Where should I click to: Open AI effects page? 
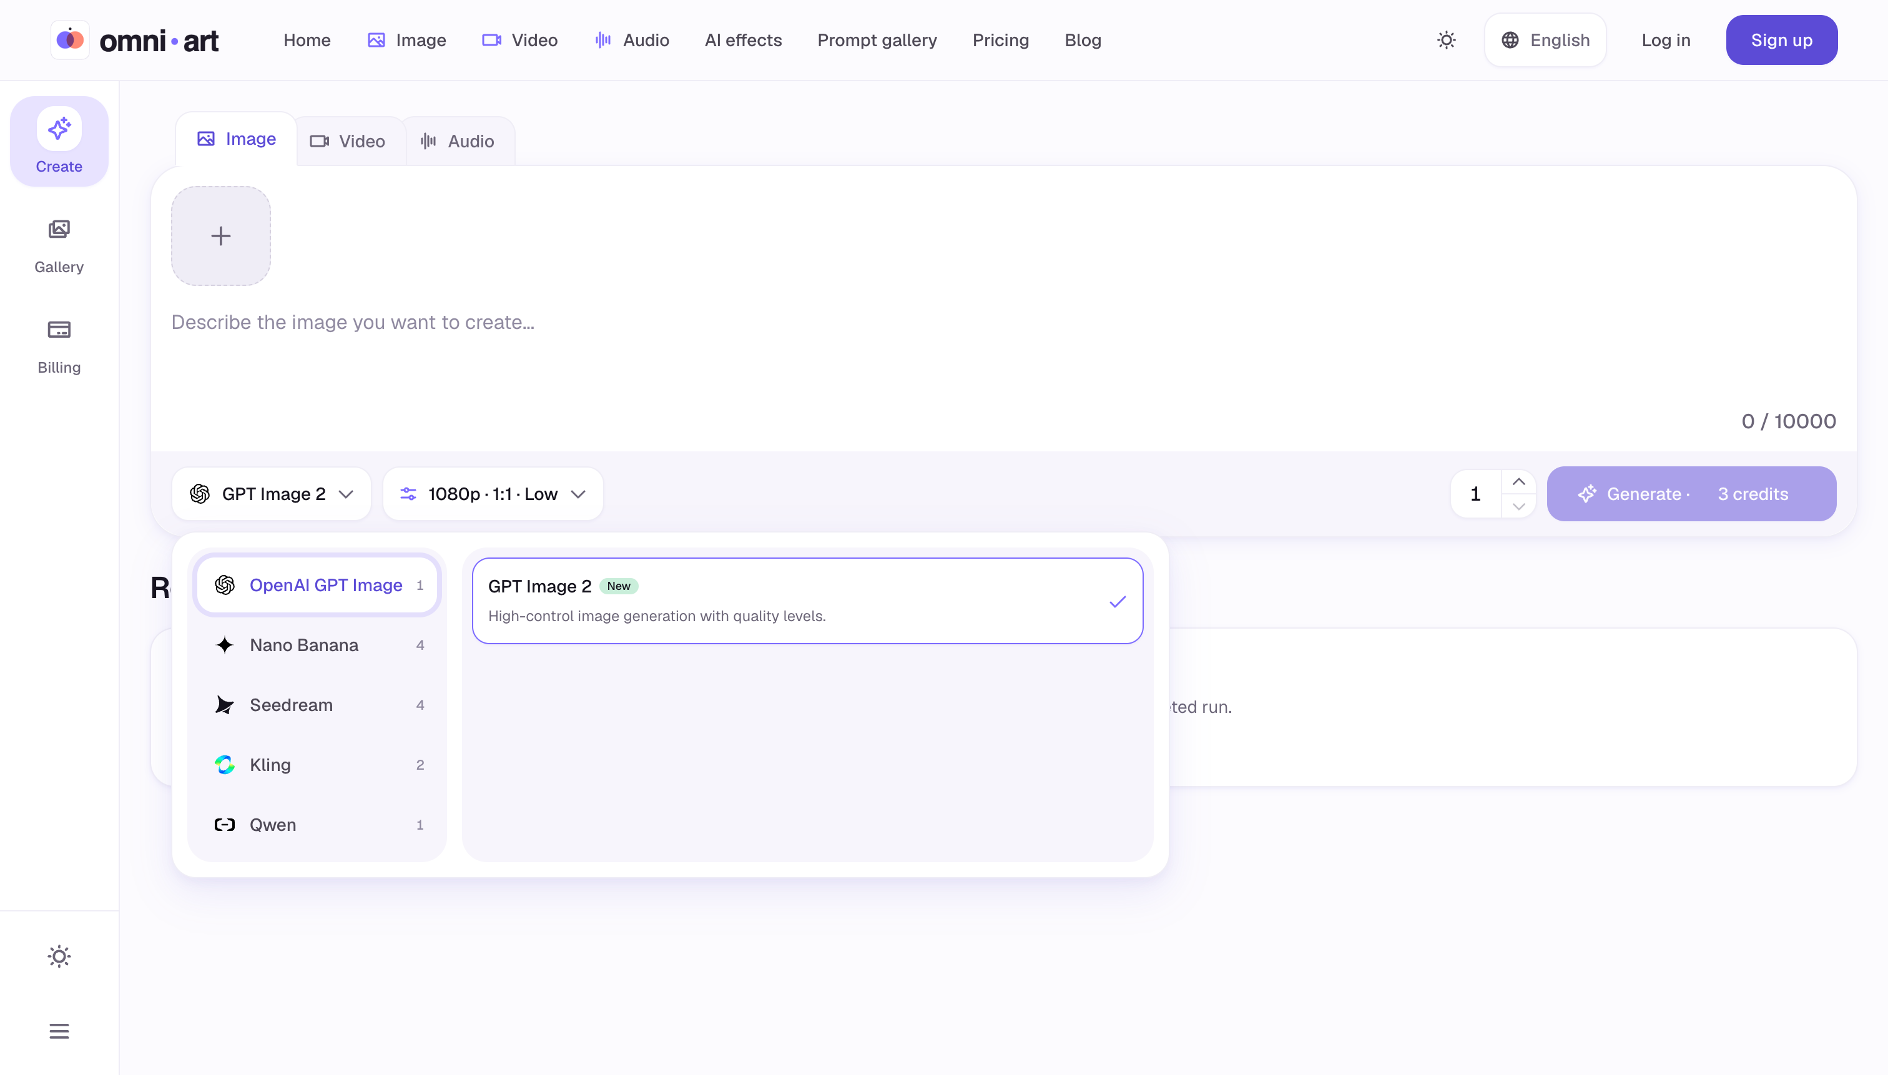(744, 40)
